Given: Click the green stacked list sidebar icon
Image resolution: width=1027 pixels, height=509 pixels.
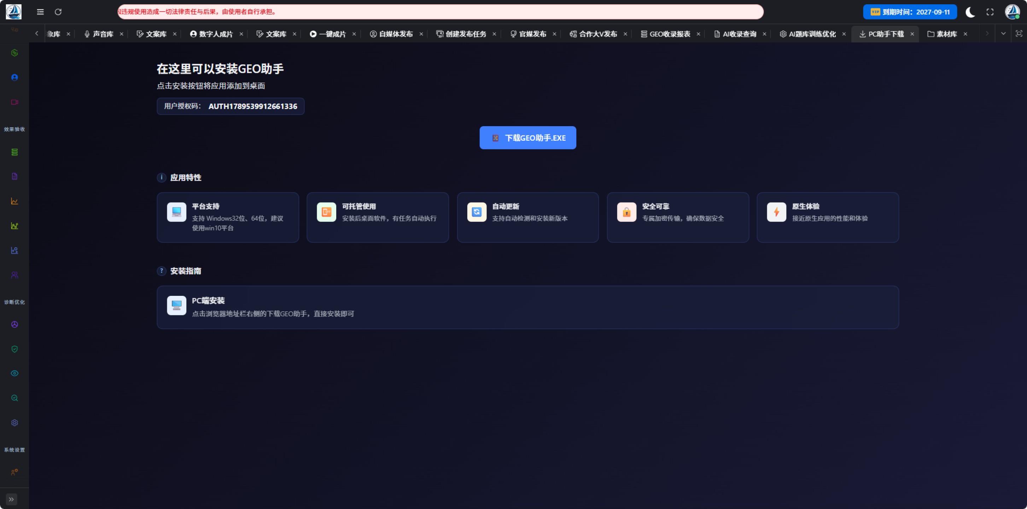Looking at the screenshot, I should point(14,152).
